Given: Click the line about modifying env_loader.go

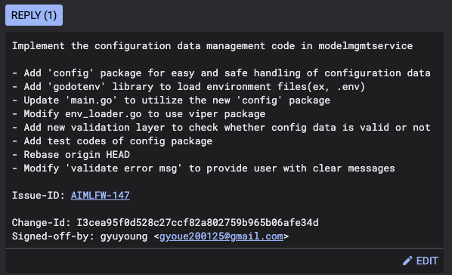Looking at the screenshot, I should (138, 114).
